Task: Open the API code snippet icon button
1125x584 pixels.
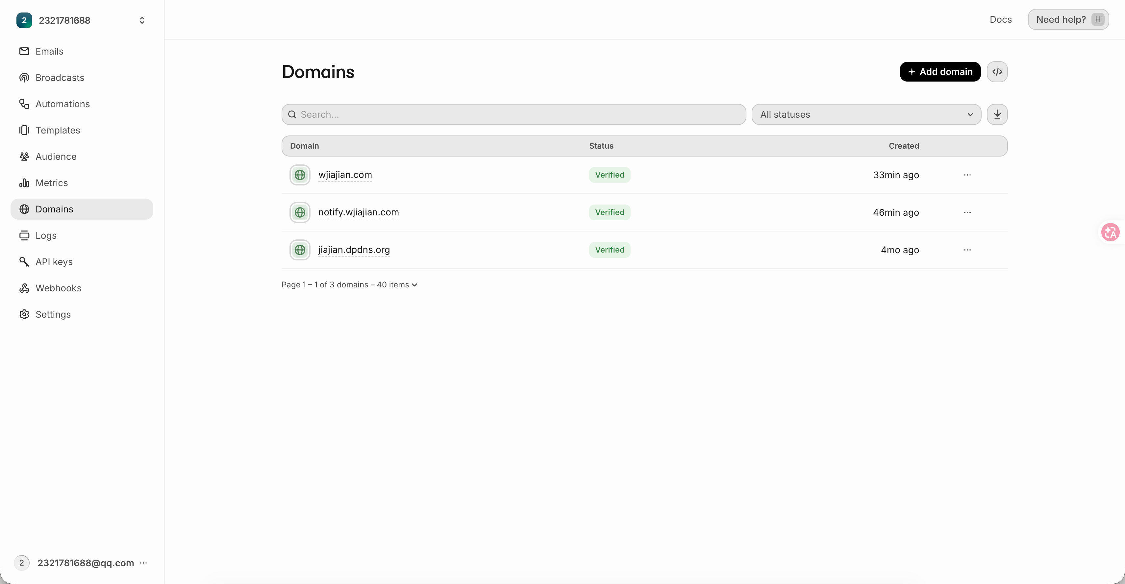Action: (x=997, y=72)
